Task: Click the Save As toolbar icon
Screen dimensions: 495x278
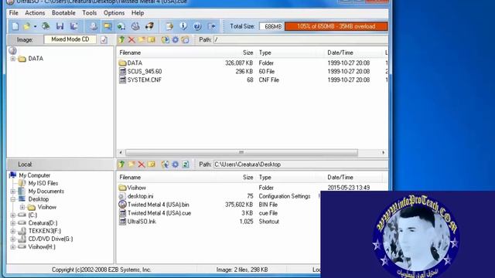Action: pos(74,26)
